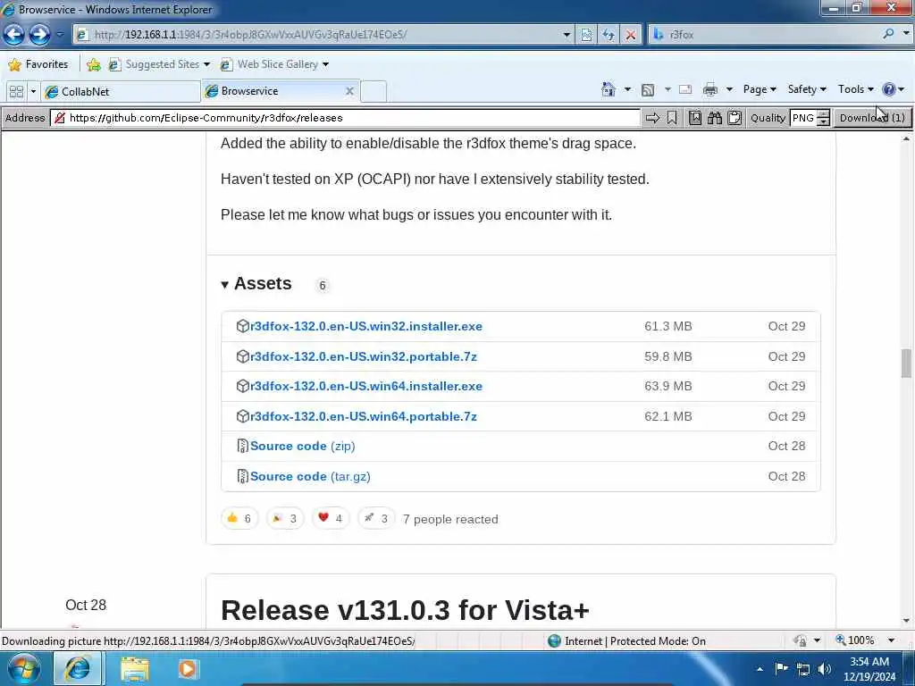The image size is (915, 686).
Task: Click the Browservice bookmark icon
Action: (x=672, y=118)
